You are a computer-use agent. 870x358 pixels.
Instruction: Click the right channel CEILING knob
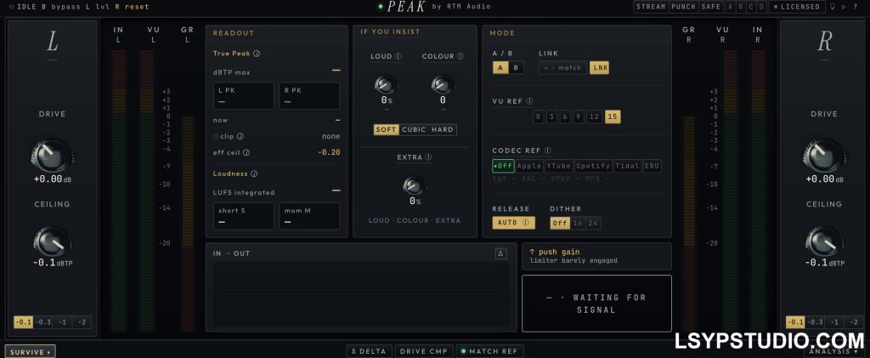click(x=824, y=242)
